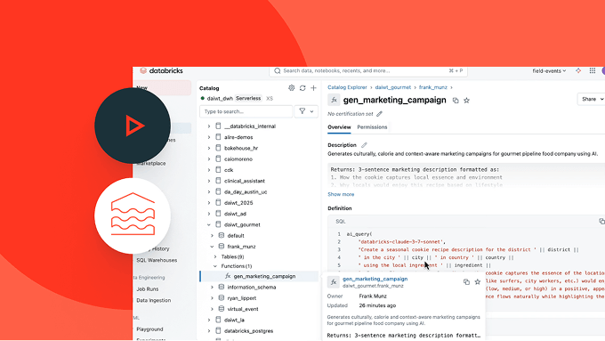Collapse the frank_munz schema

point(212,247)
